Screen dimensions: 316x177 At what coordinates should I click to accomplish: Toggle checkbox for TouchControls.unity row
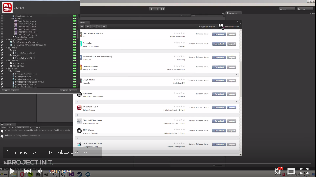tap(2, 37)
